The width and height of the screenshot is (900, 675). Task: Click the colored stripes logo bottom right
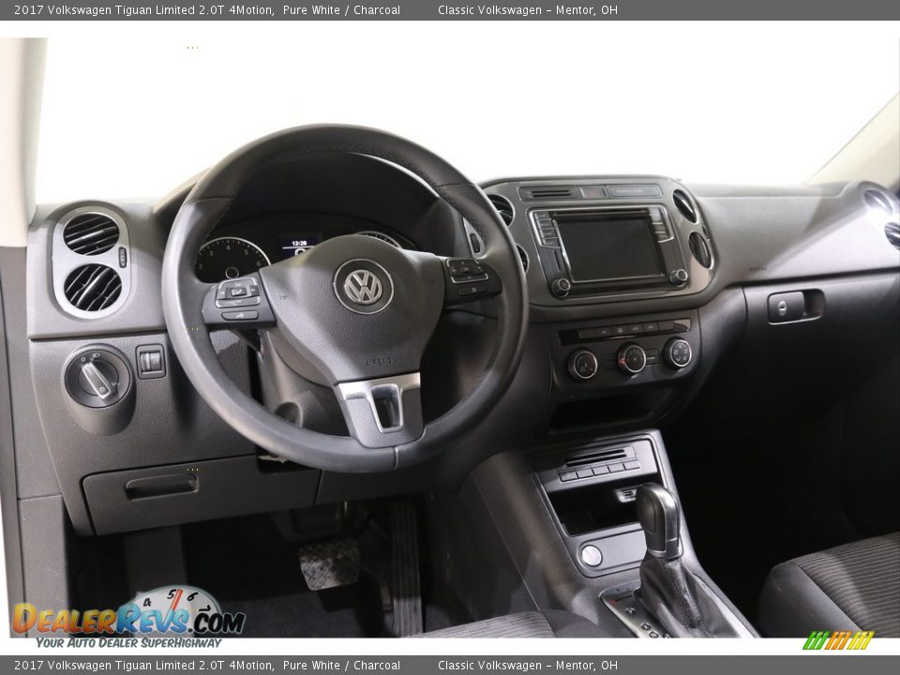tap(838, 640)
